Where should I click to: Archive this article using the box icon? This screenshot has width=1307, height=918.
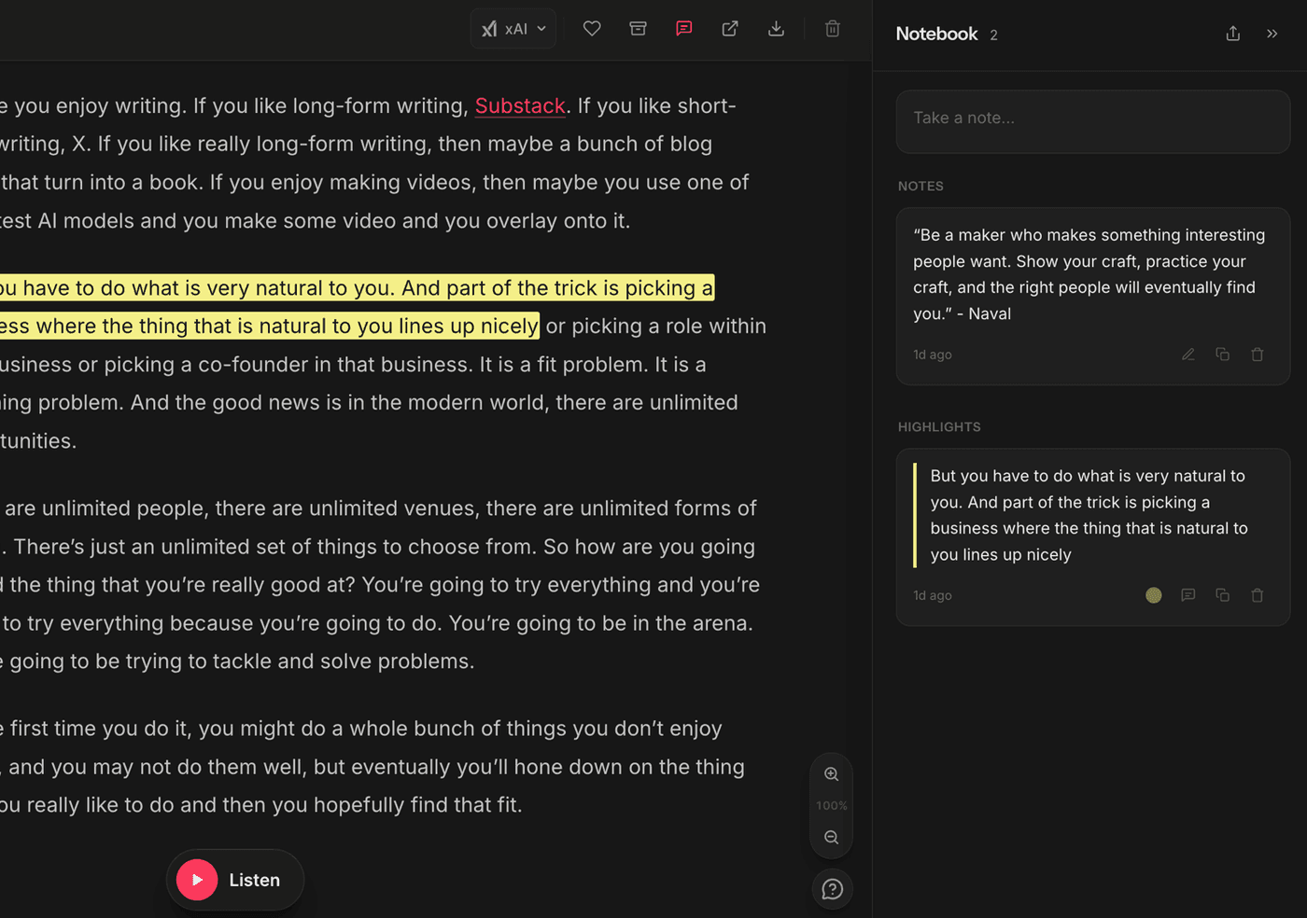tap(638, 29)
